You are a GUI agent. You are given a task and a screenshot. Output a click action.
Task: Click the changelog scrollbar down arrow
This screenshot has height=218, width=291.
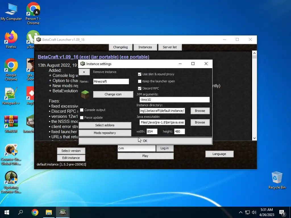point(254,138)
